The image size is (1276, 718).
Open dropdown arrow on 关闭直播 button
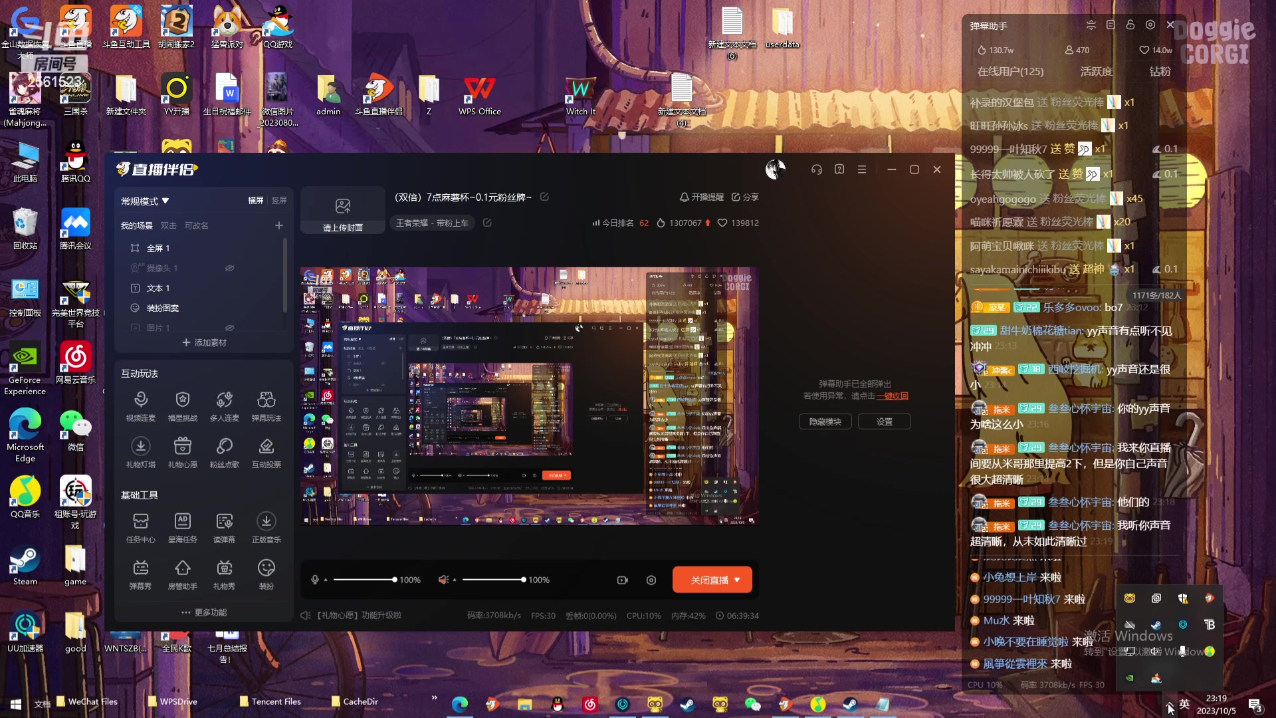click(x=737, y=580)
